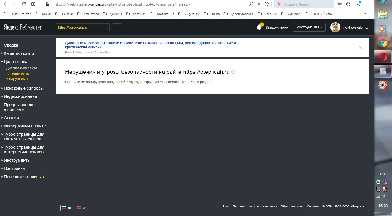
Task: Launch the media player from taskbar
Action: pyautogui.click(x=383, y=29)
